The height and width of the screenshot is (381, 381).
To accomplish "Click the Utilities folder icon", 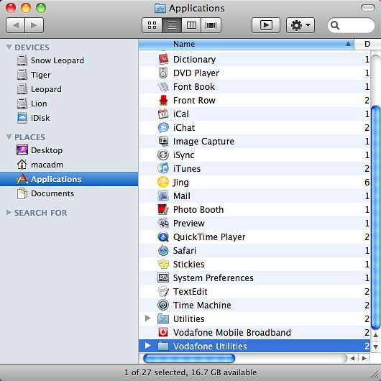I will click(163, 318).
